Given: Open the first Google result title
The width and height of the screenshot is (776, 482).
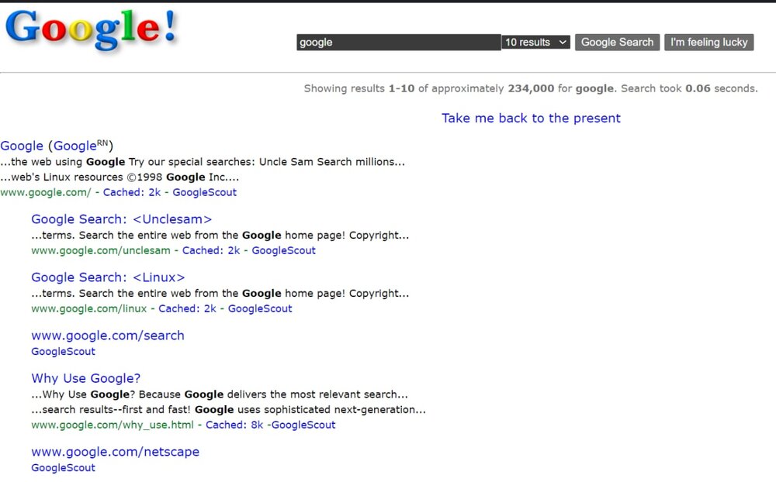Looking at the screenshot, I should [22, 146].
